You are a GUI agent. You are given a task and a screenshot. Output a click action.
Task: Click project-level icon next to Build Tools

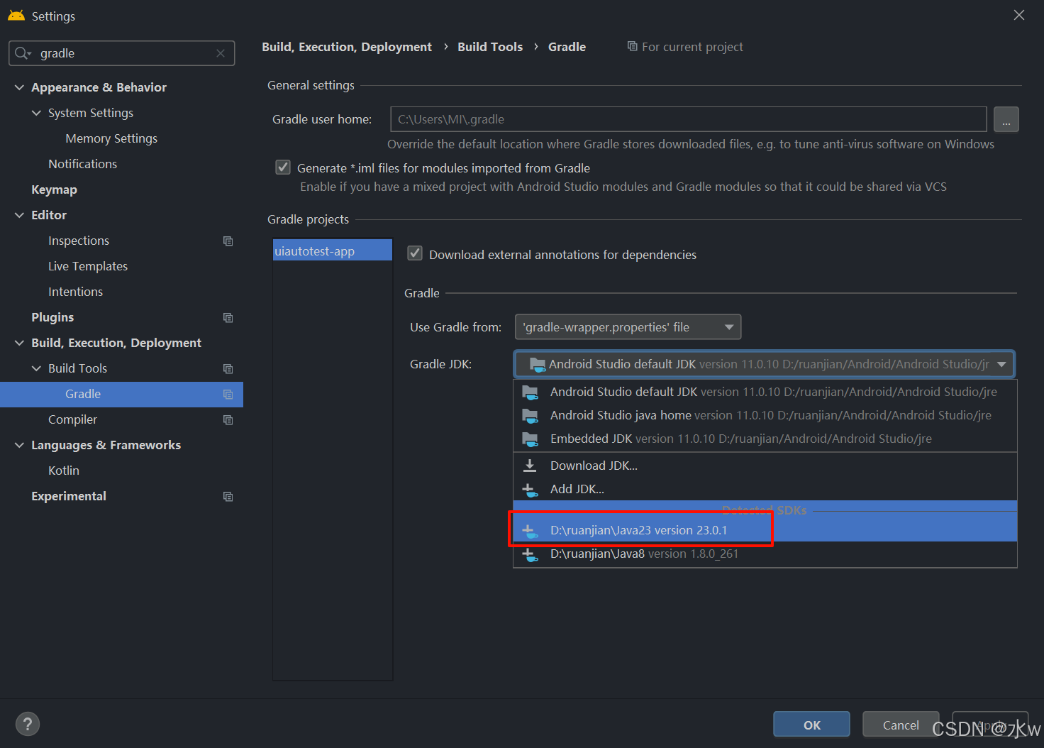coord(228,369)
